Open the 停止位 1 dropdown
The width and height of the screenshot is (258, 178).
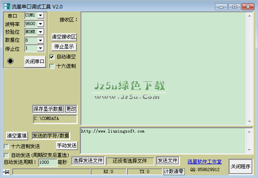(x=41, y=48)
